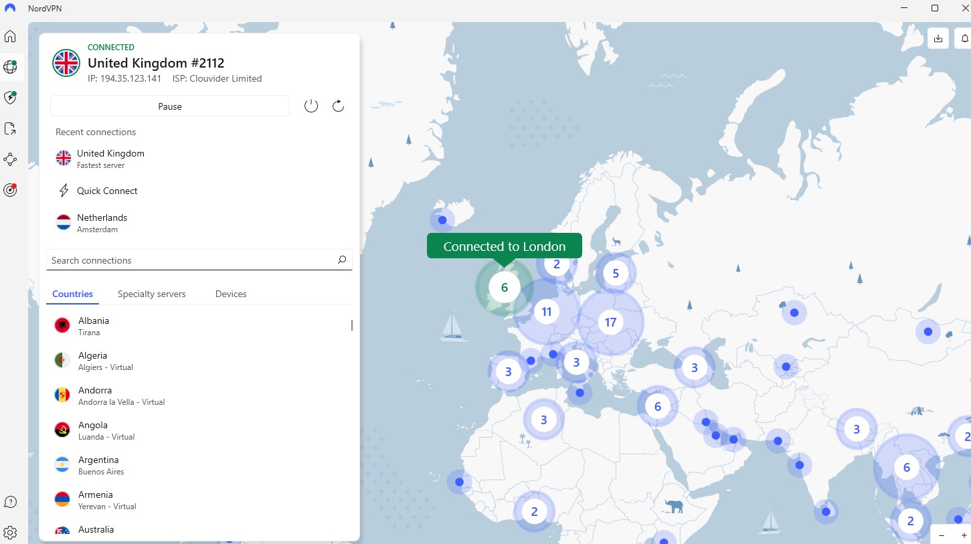Open the settings gear icon
The image size is (971, 544).
[x=10, y=533]
